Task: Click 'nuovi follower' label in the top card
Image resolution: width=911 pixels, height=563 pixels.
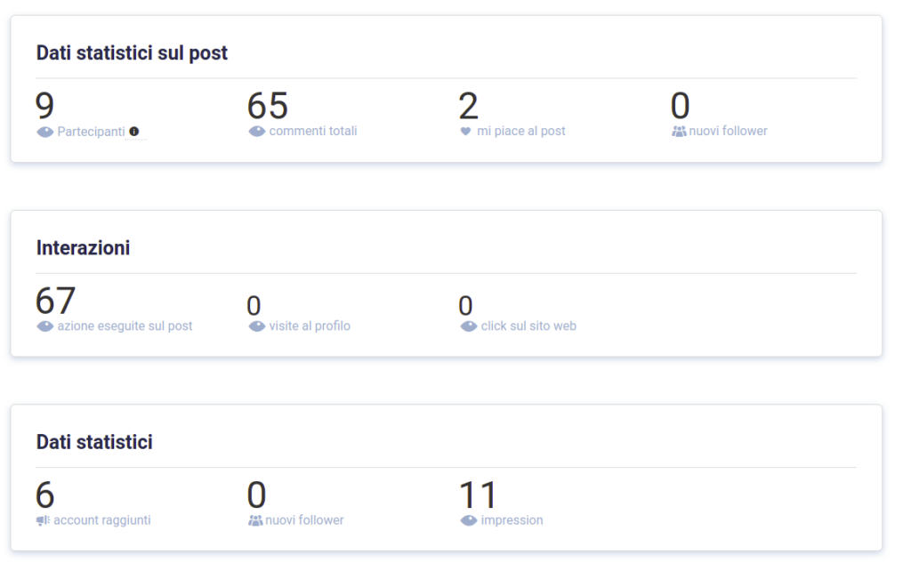Action: click(728, 132)
